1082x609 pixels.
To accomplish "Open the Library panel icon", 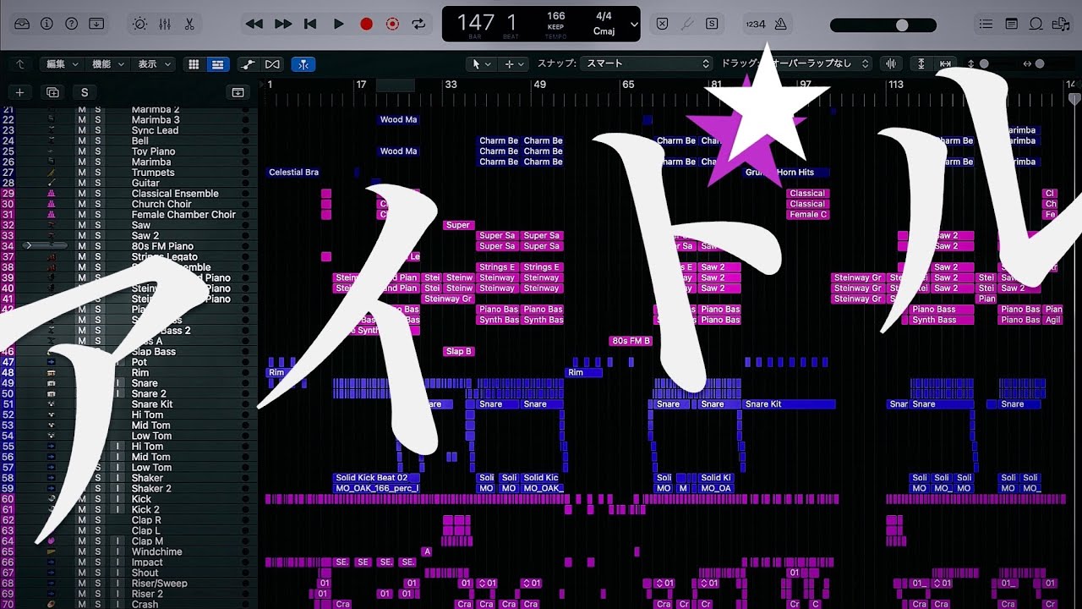I will pyautogui.click(x=22, y=24).
